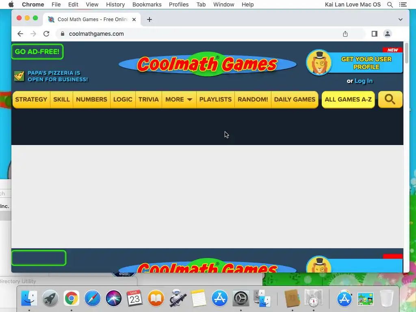This screenshot has height=312, width=416.
Task: Expand the MORE dropdown menu
Action: 179,100
